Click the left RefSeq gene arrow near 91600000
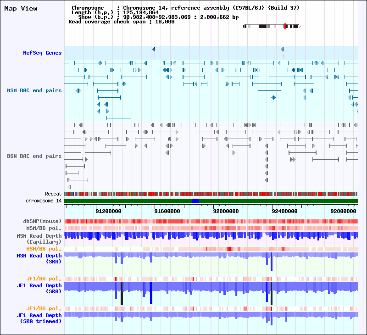This screenshot has width=367, height=335. pos(154,49)
